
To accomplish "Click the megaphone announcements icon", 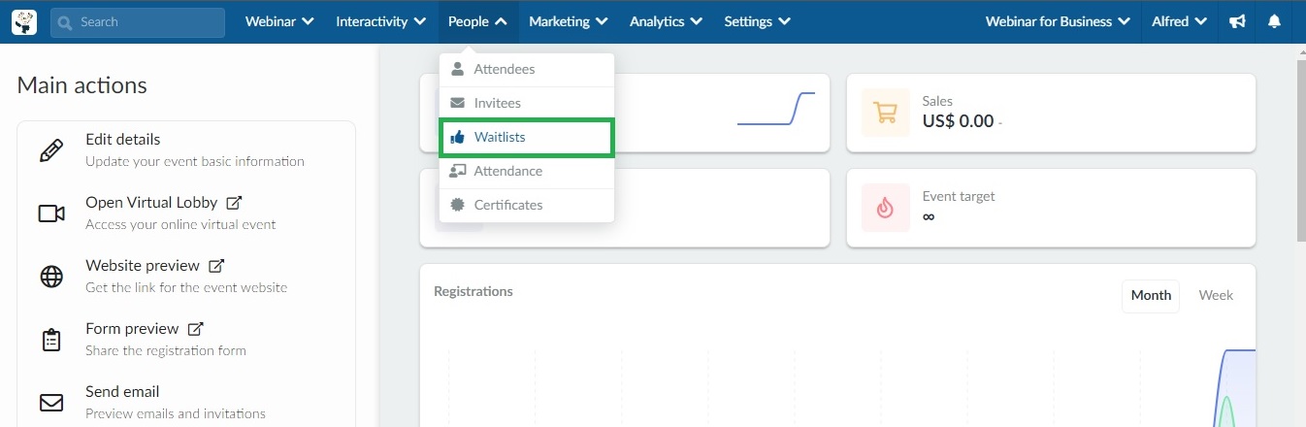I will tap(1237, 21).
